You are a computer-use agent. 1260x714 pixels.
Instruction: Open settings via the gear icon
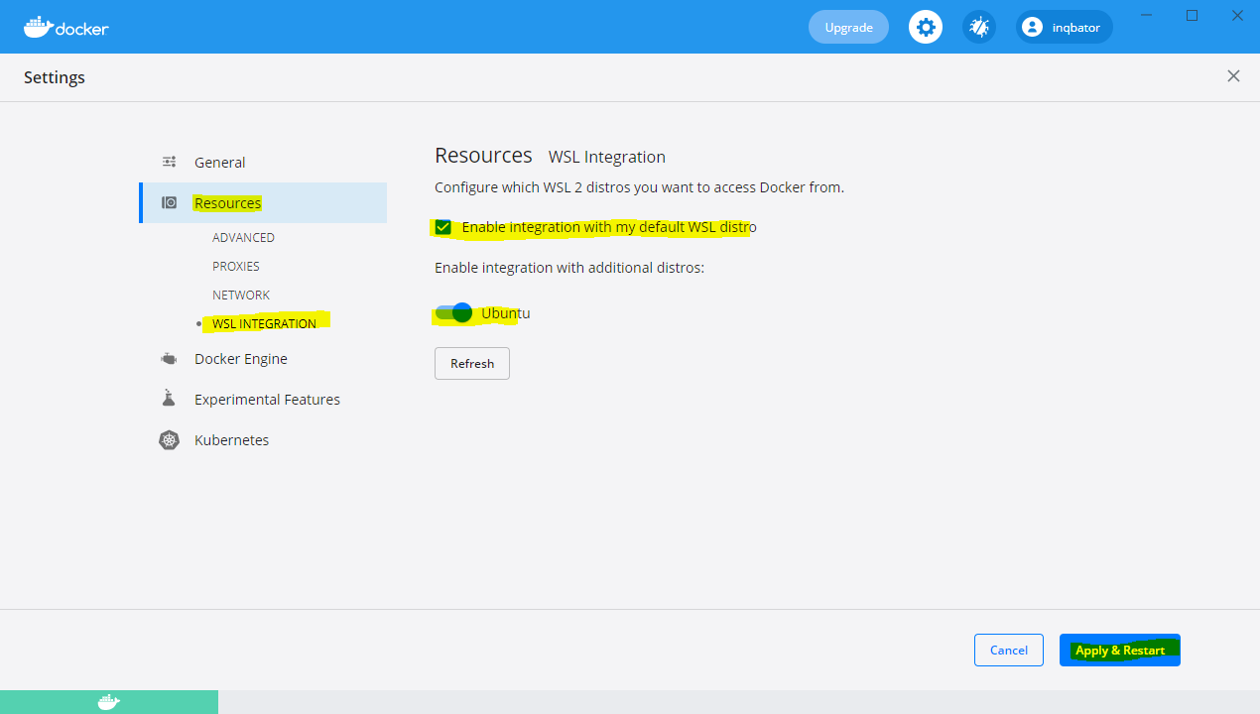[x=926, y=27]
